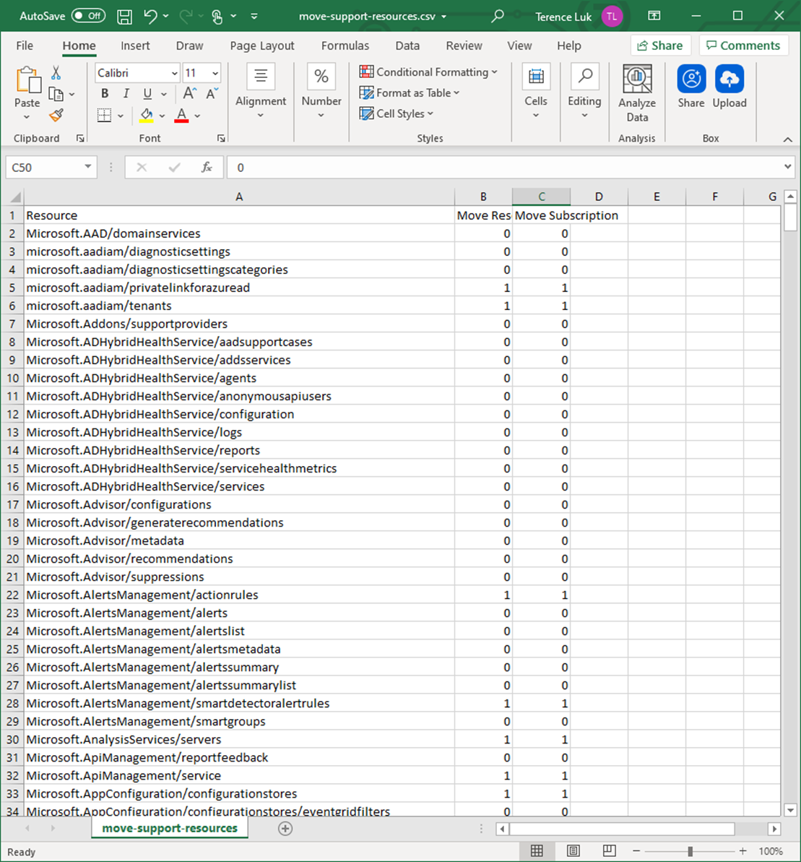Select the move-support-resources sheet tab
Image resolution: width=801 pixels, height=862 pixels.
pos(170,828)
